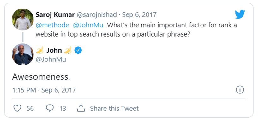Viewport: 258px width, 119px height.
Task: Click the Sep 6, 2017 date beside @sarojnishad
Action: point(139,15)
